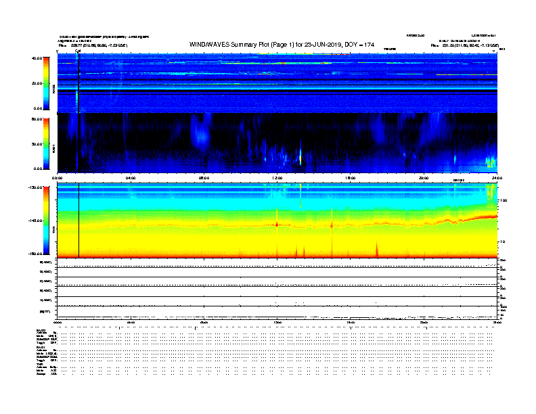Click the 20:00 tick label under RAD1 panel
Image resolution: width=536 pixels, height=414 pixels.
coord(424,178)
